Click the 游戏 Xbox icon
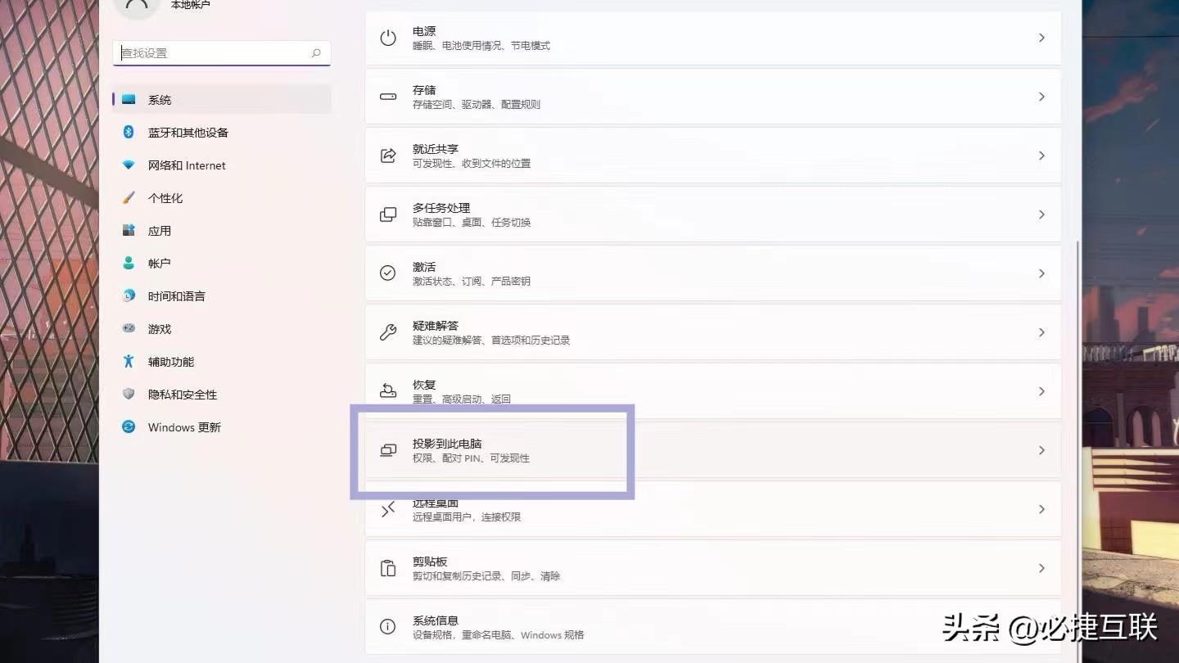This screenshot has height=663, width=1179. tap(129, 328)
